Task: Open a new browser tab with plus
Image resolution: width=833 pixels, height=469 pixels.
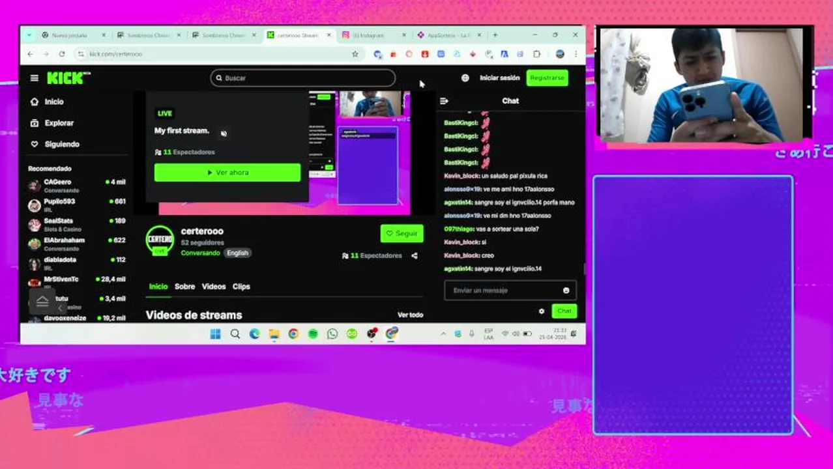Action: (495, 35)
